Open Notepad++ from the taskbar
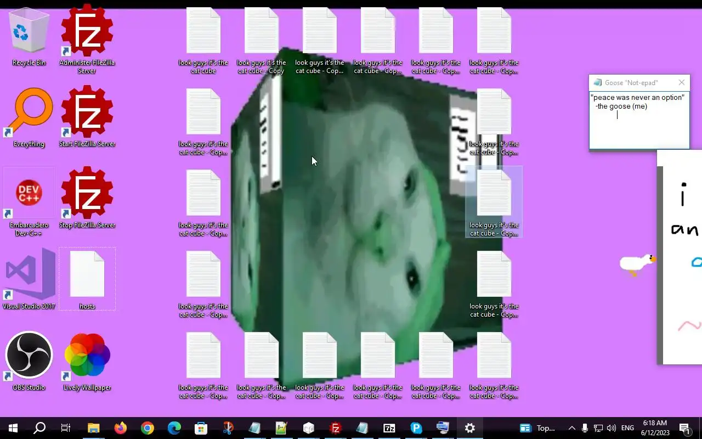702x439 pixels. [281, 428]
